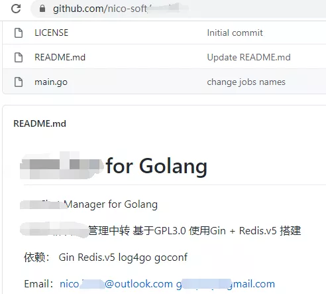
Task: Open the main.go file
Action: [51, 82]
